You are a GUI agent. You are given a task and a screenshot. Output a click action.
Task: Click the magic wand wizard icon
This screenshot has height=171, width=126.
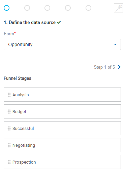(x=118, y=8)
